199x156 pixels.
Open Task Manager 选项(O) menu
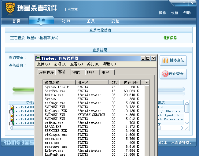point(60,64)
